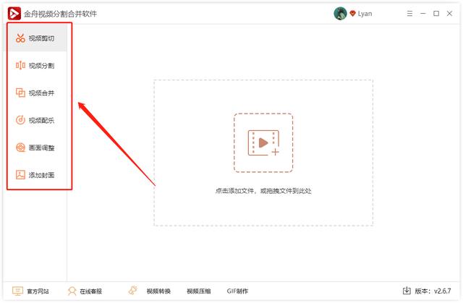Open the 视频转换 tool link
The image size is (463, 303).
158,291
